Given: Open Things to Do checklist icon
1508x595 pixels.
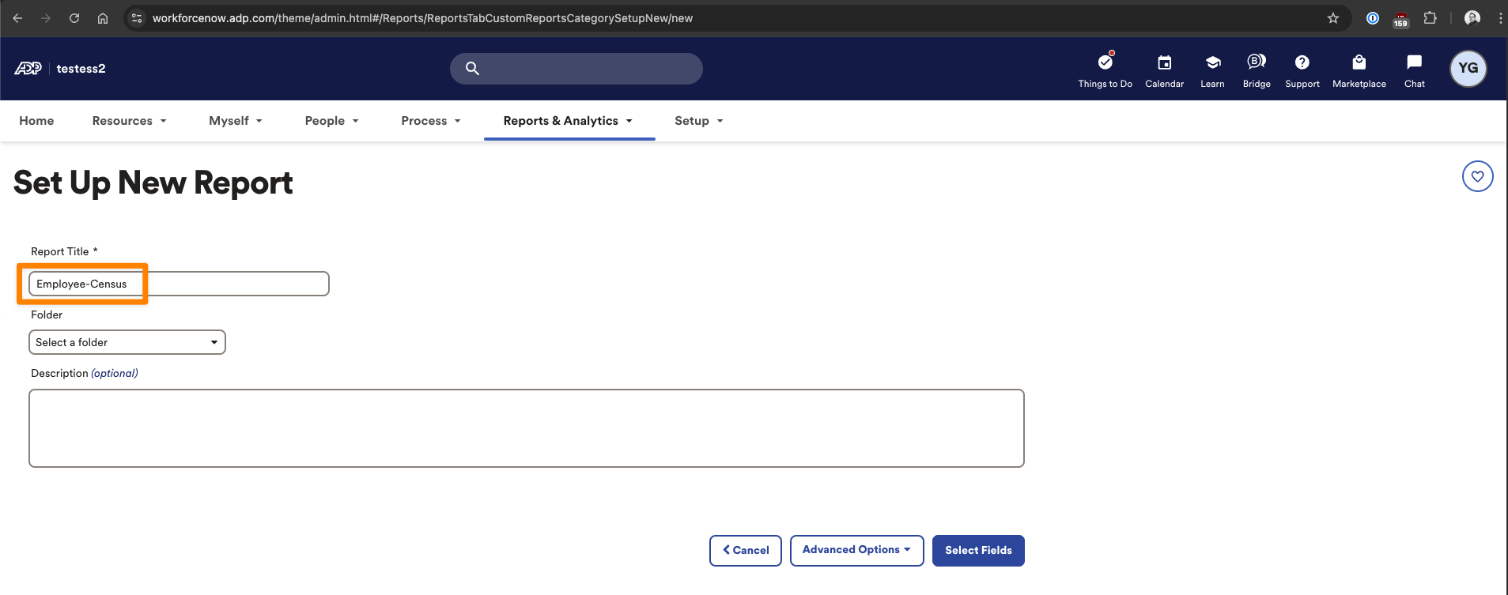Looking at the screenshot, I should [x=1105, y=62].
